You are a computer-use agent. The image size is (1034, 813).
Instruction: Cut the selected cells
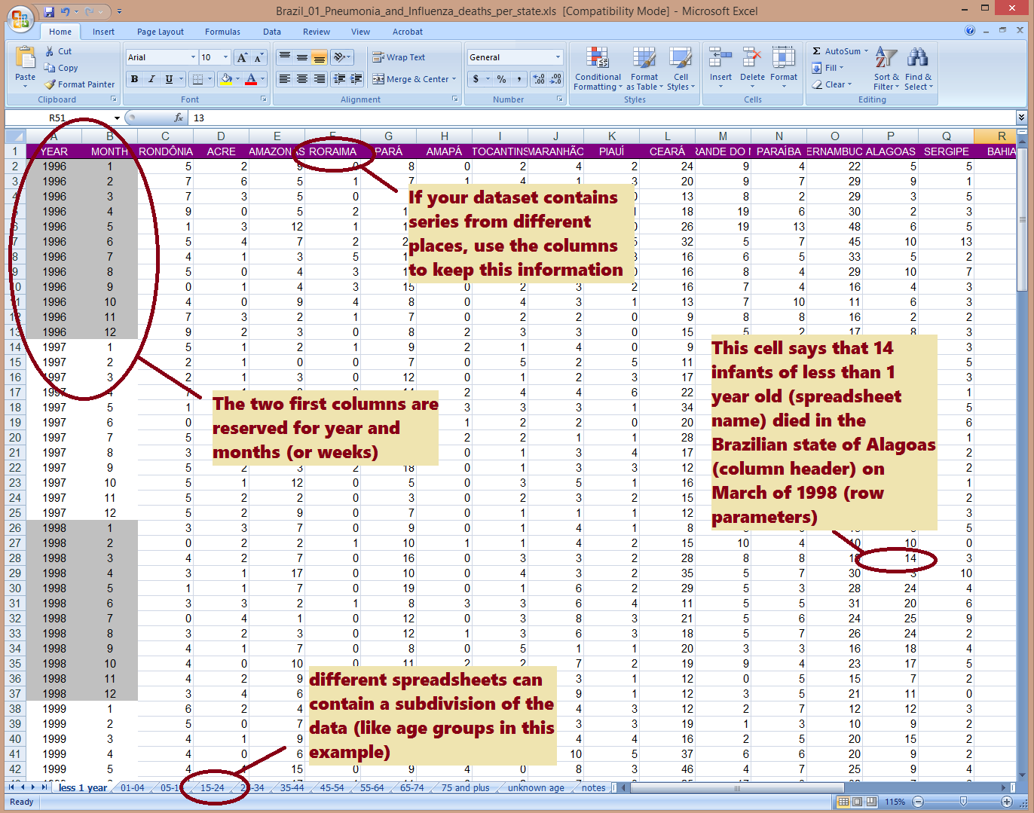tap(58, 51)
